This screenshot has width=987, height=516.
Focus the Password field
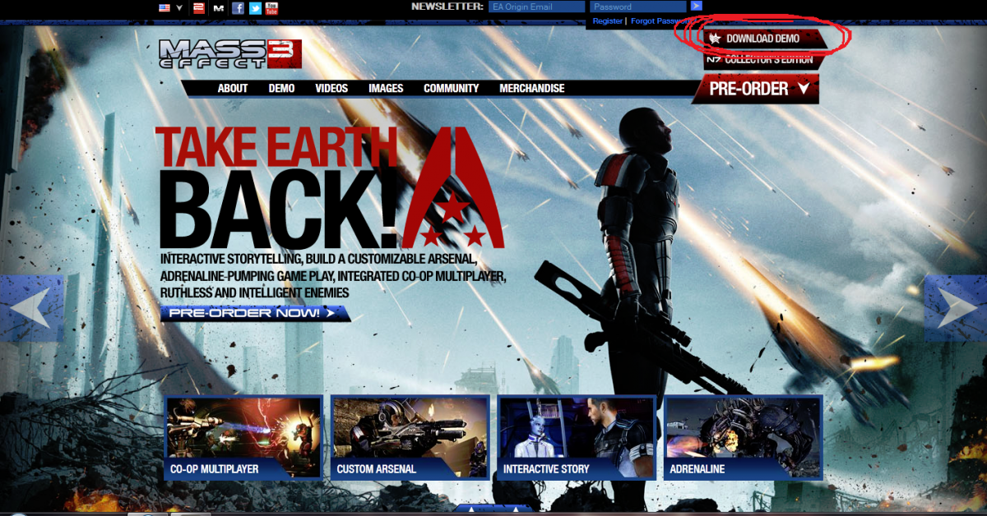(637, 7)
